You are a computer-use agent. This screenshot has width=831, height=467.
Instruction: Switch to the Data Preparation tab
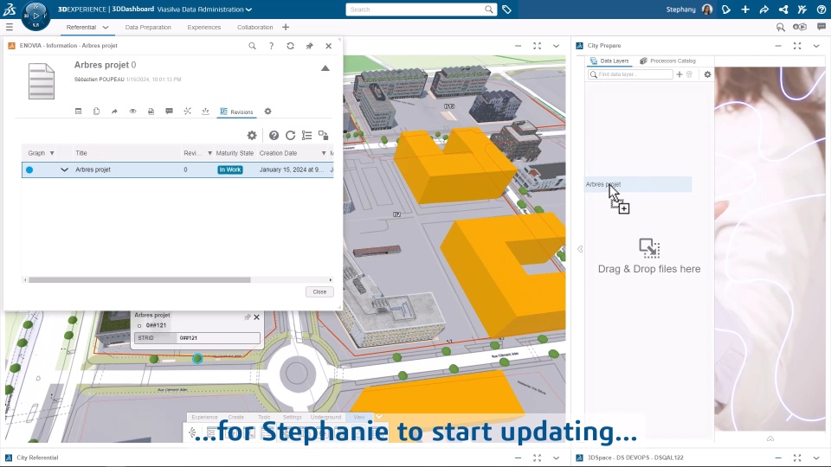click(148, 28)
